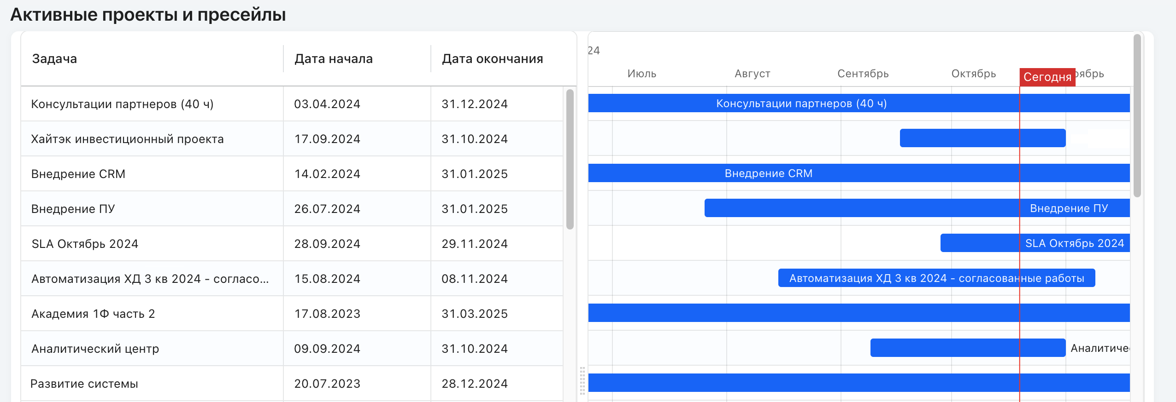Screen dimensions: 1176x402
Task: Select the Автоматизация ХД 3 кв 2024 Gantt bar
Action: pyautogui.click(x=936, y=278)
